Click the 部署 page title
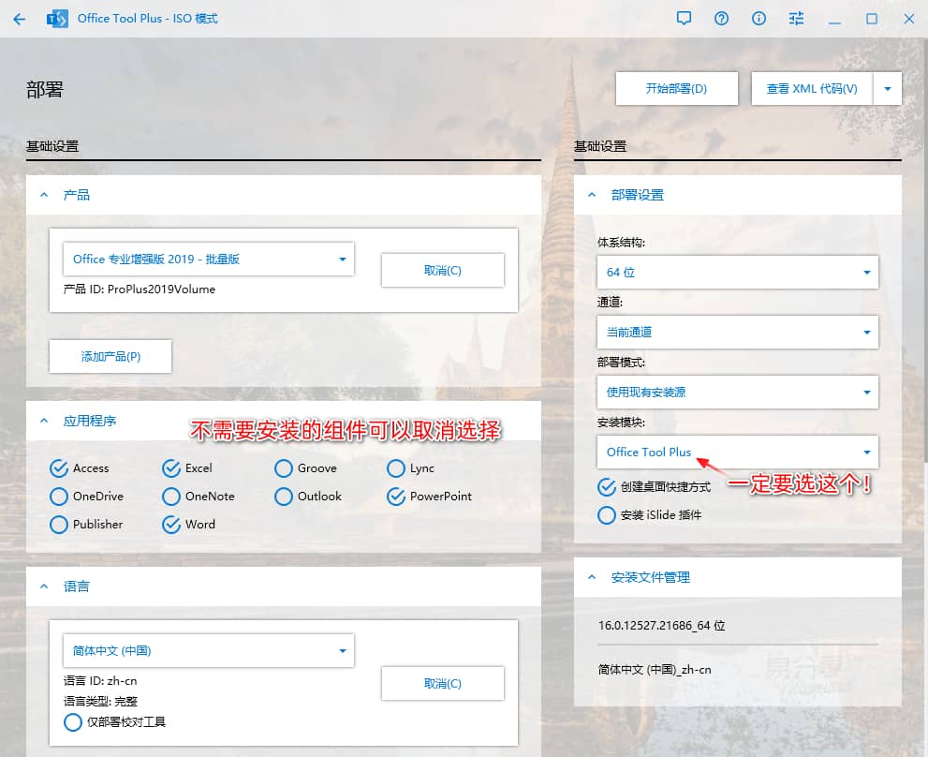 click(44, 89)
